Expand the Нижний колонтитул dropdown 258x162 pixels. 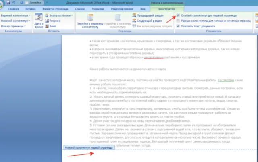(15, 21)
